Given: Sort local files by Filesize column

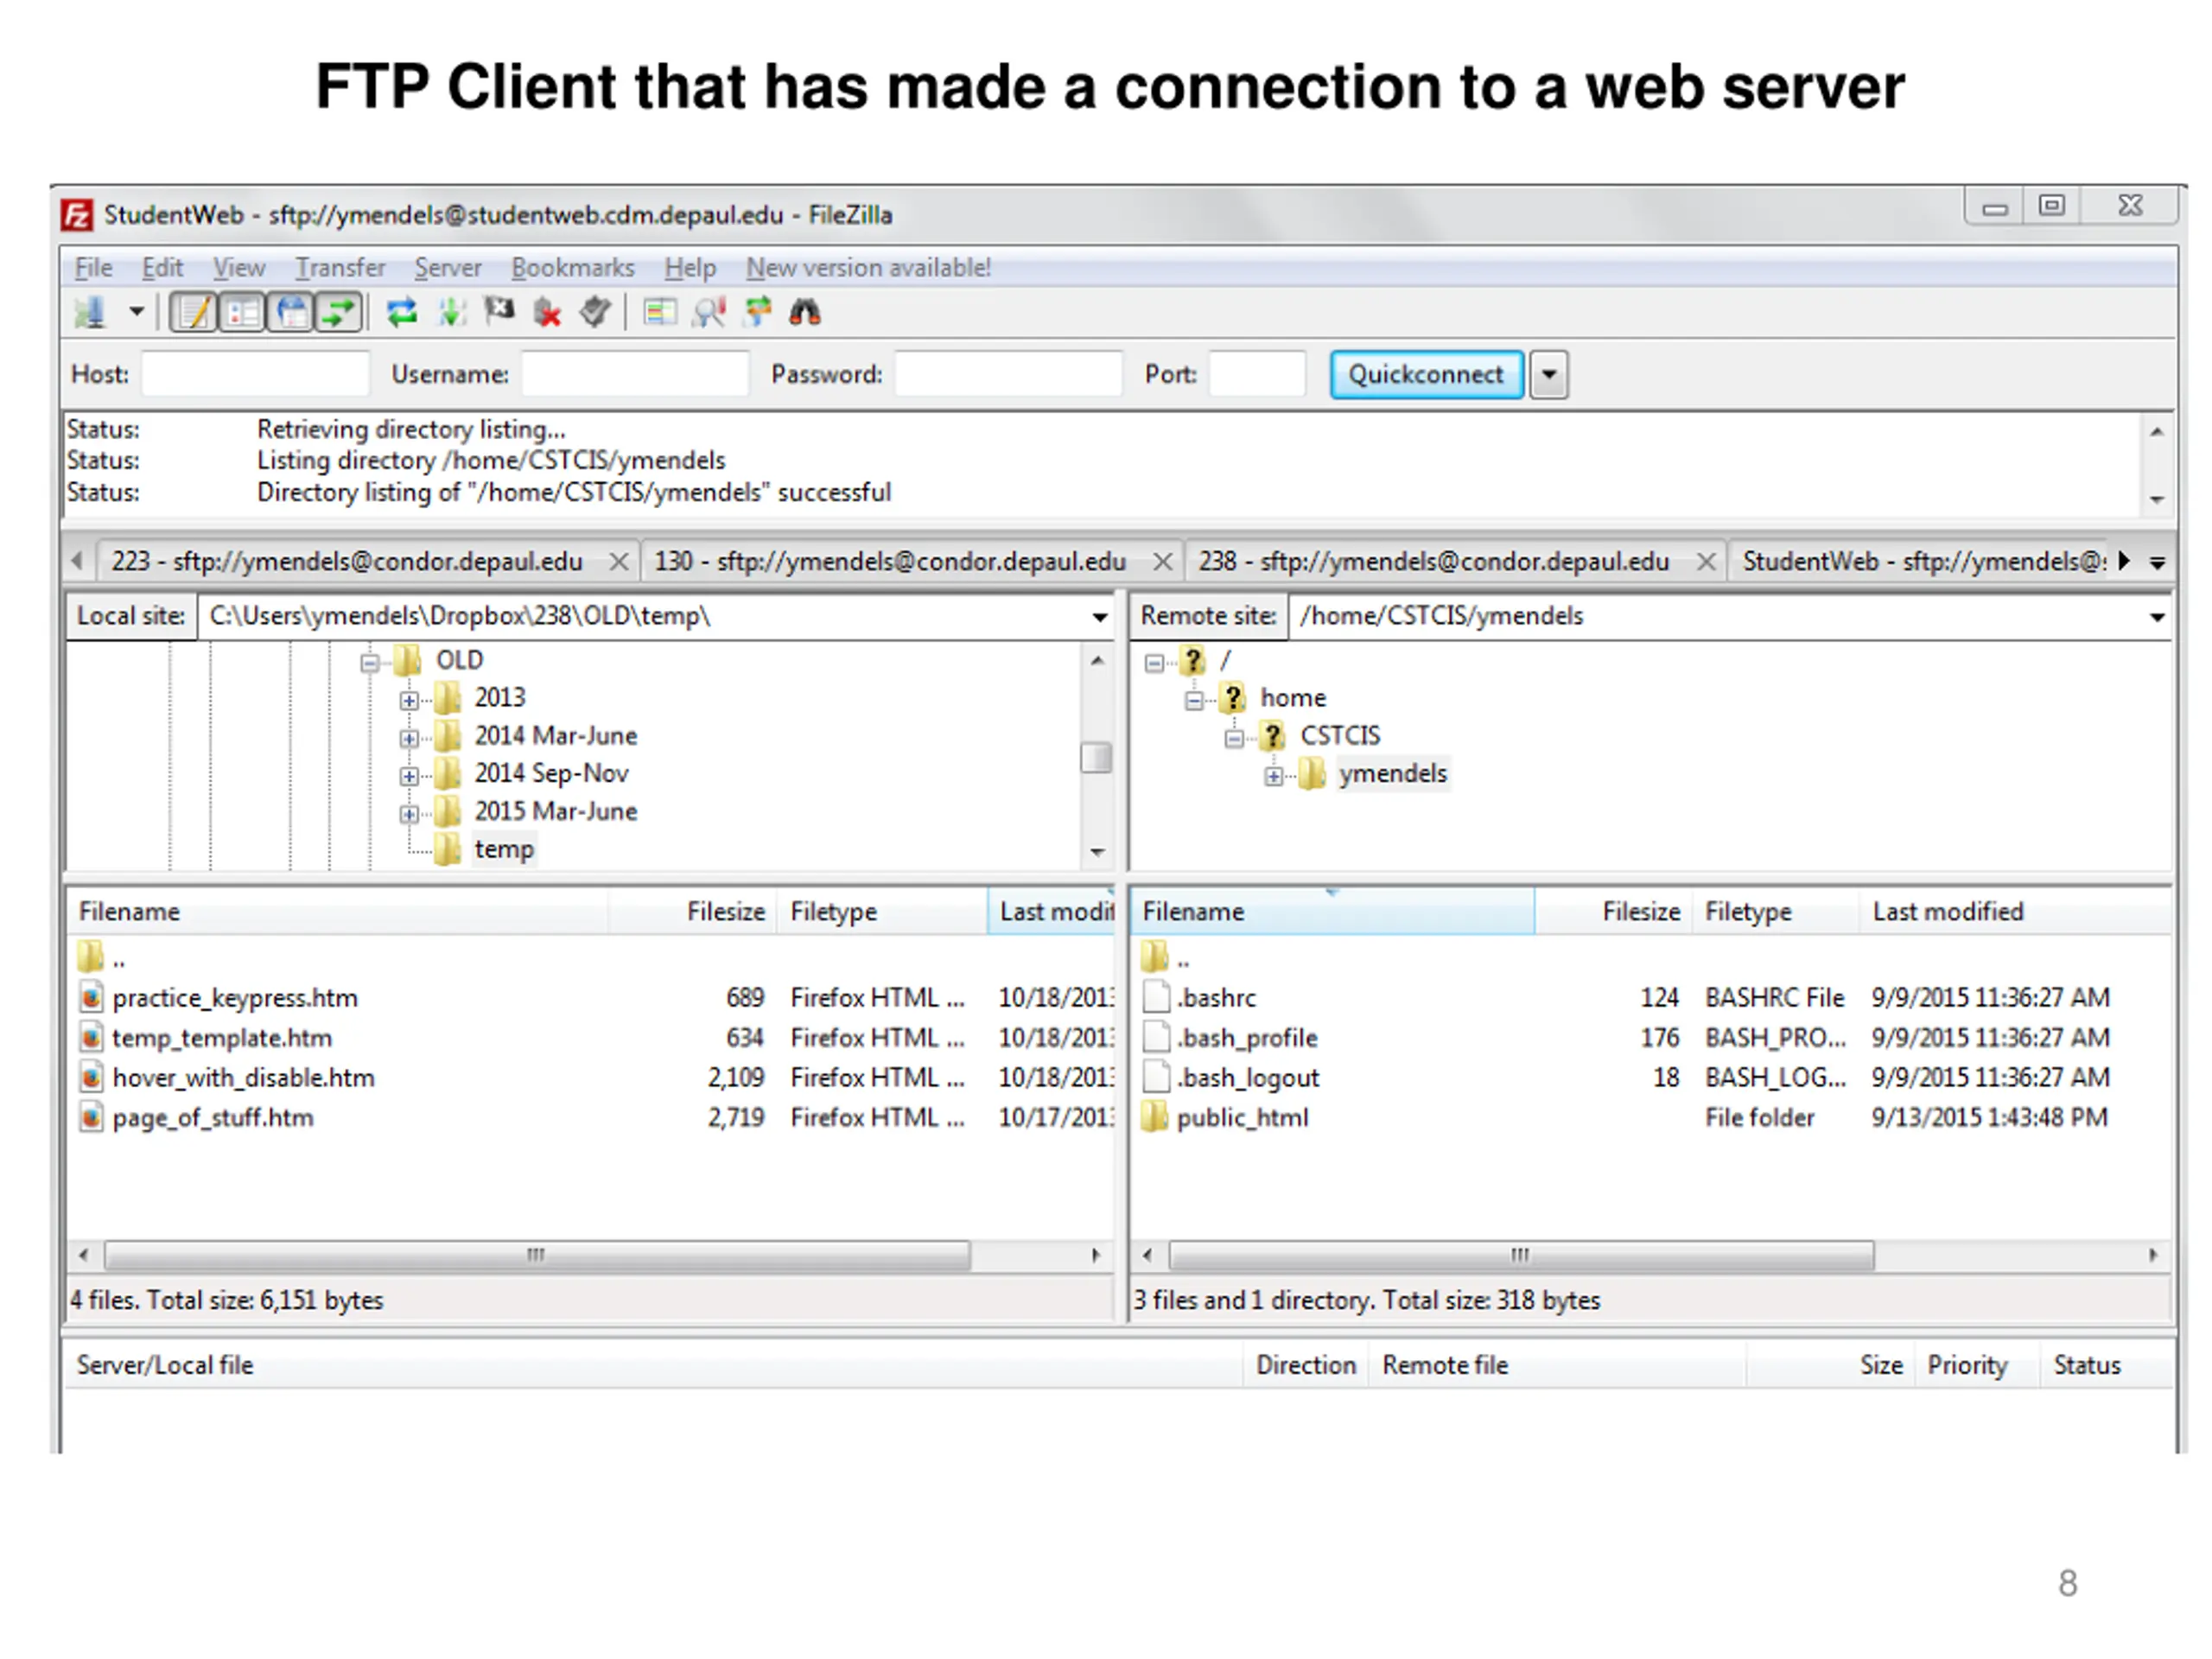Looking at the screenshot, I should (x=692, y=912).
